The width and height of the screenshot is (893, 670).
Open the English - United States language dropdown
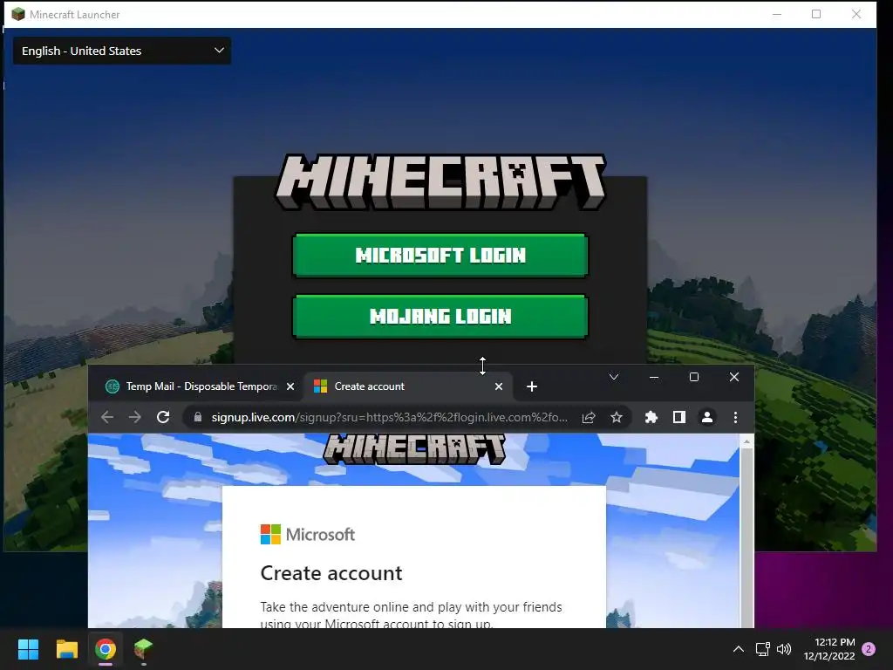tap(122, 51)
